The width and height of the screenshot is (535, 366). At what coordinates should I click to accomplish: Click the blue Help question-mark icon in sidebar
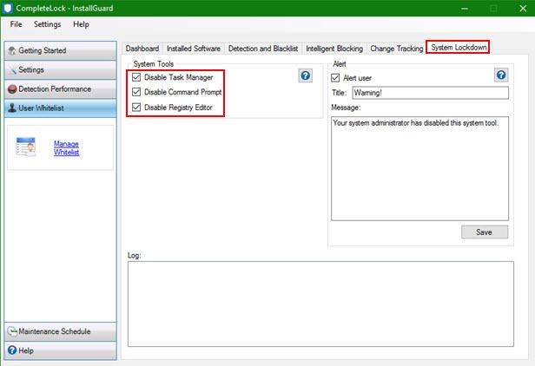click(x=12, y=350)
